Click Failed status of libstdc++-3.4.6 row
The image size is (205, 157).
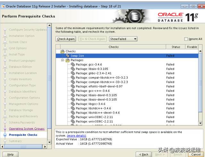[170, 109]
